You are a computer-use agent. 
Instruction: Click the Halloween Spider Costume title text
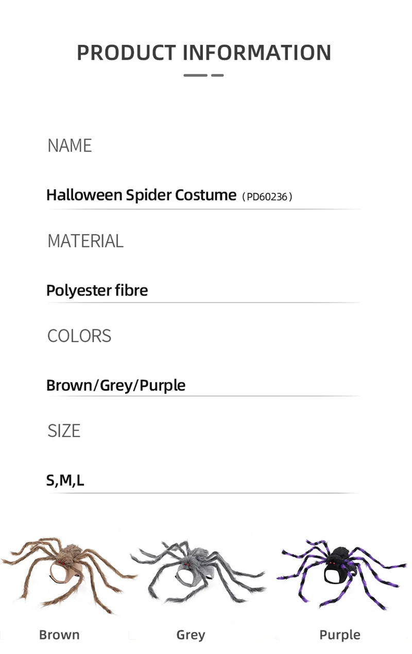pos(141,195)
